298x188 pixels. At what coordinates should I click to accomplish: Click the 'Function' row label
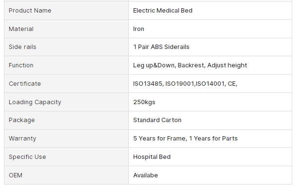[x=21, y=65]
